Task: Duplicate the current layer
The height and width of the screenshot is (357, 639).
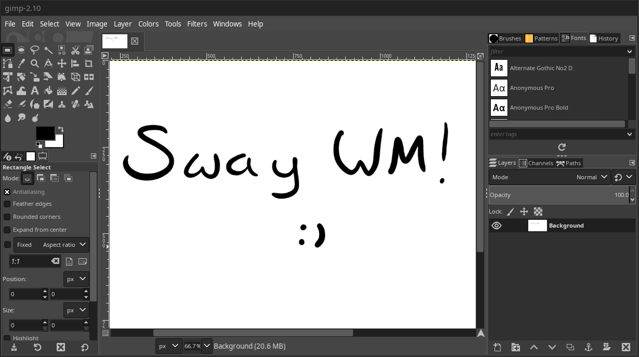Action: coord(570,347)
